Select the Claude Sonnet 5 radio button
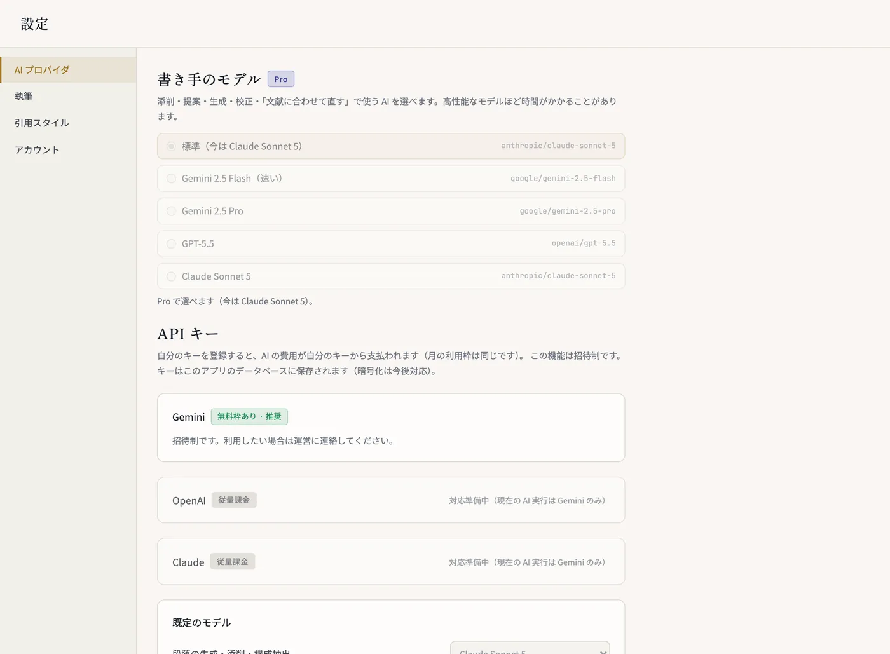 click(x=171, y=276)
